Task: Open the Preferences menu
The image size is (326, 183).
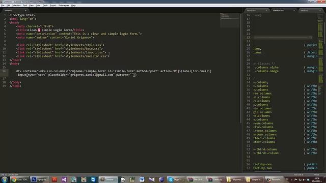Action: pos(64,6)
